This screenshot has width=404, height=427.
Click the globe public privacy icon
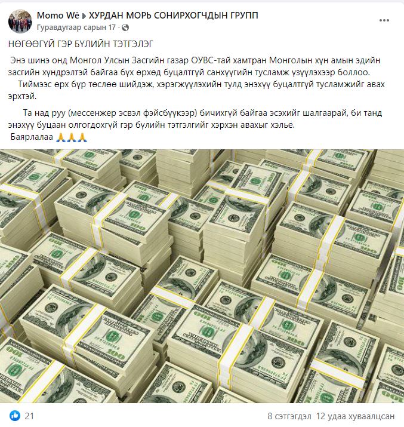125,27
